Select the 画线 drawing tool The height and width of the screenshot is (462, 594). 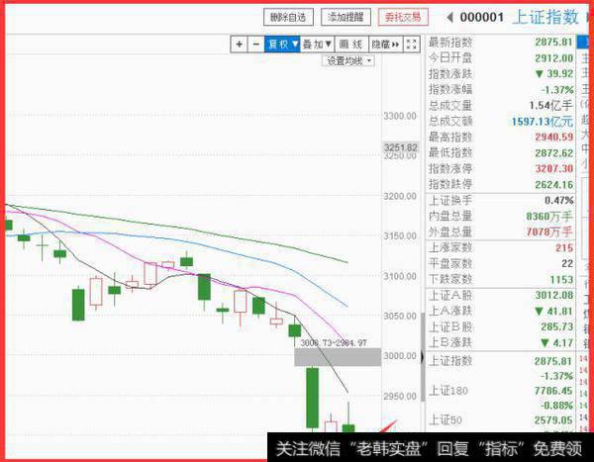[x=350, y=45]
